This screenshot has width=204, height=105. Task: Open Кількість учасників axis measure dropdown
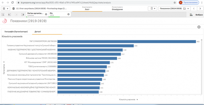tap(129, 99)
